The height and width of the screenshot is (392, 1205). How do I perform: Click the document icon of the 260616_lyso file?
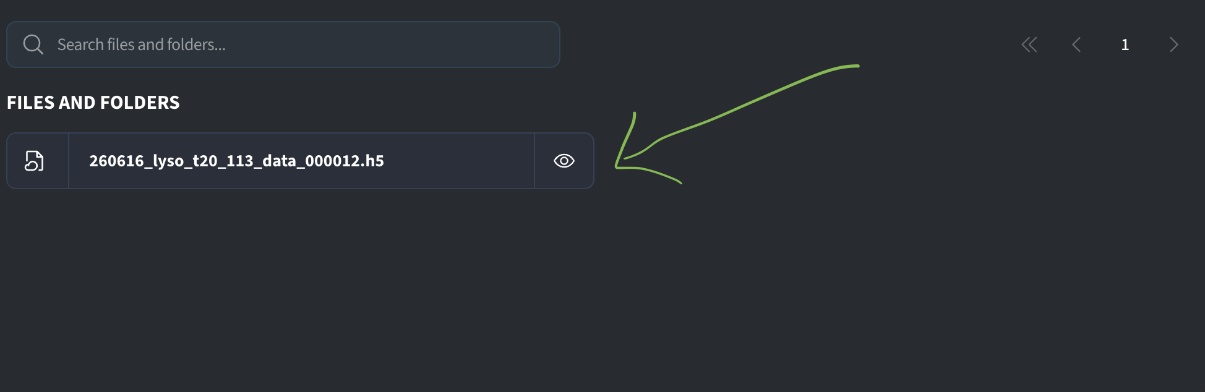[34, 161]
